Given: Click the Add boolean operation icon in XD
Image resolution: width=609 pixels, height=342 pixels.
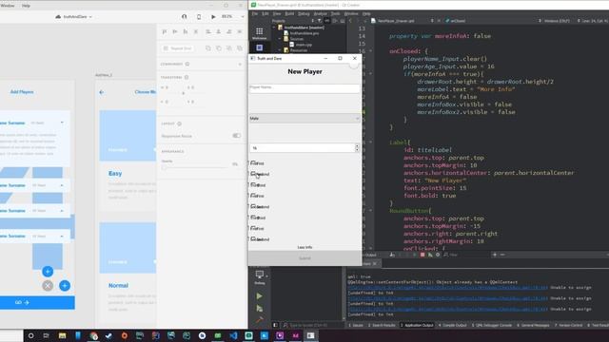Looking at the screenshot, I should (x=208, y=48).
